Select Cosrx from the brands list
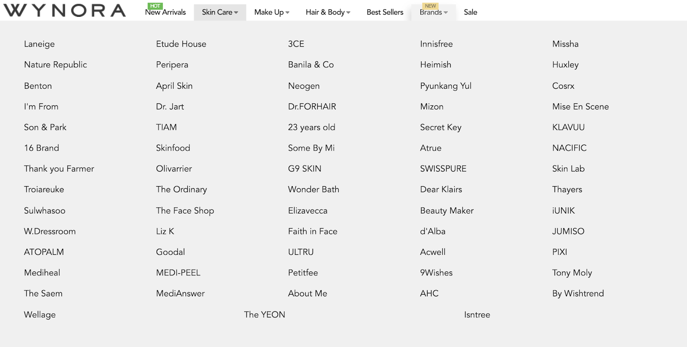This screenshot has width=687, height=347. 563,86
